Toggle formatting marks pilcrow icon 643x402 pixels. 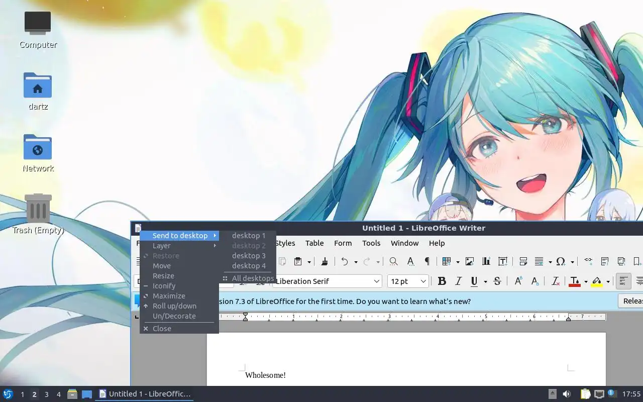click(427, 261)
